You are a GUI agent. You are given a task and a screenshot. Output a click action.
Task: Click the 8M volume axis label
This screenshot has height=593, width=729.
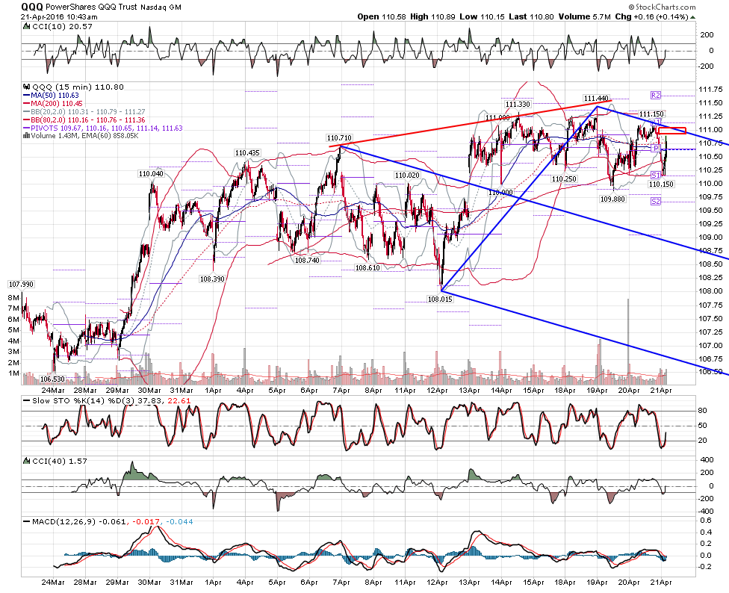point(13,297)
